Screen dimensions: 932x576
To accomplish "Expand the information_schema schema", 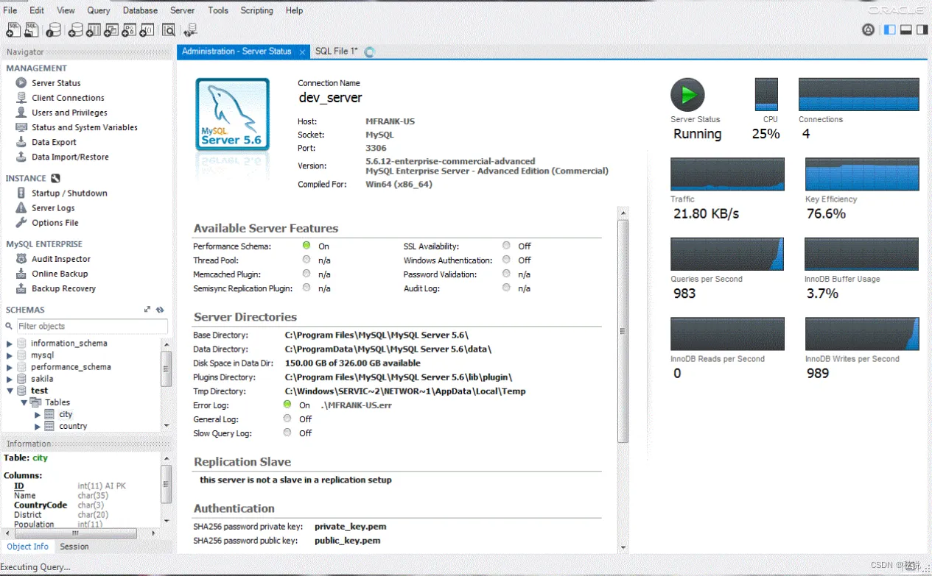I will click(x=10, y=344).
